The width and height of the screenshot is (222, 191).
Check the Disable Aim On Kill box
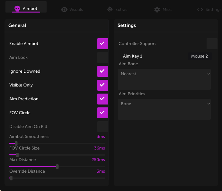click(102, 127)
